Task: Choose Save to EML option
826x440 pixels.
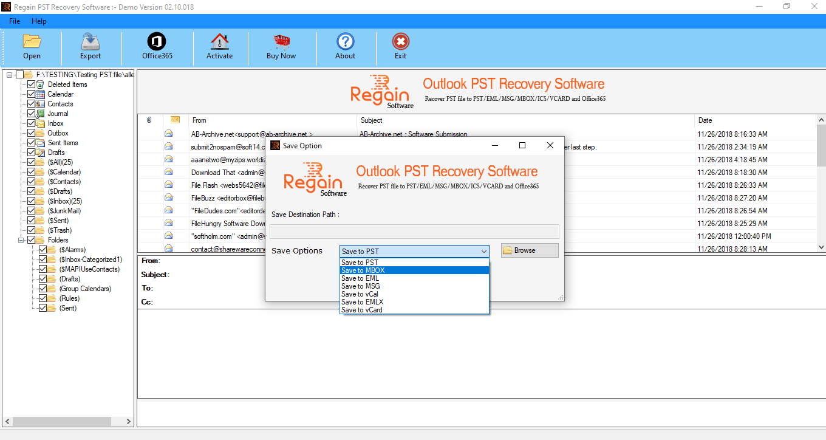Action: 414,278
